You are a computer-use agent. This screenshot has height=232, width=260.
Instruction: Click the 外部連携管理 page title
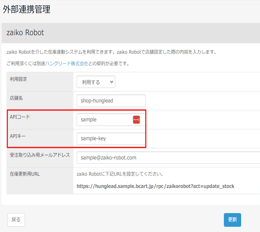(27, 9)
